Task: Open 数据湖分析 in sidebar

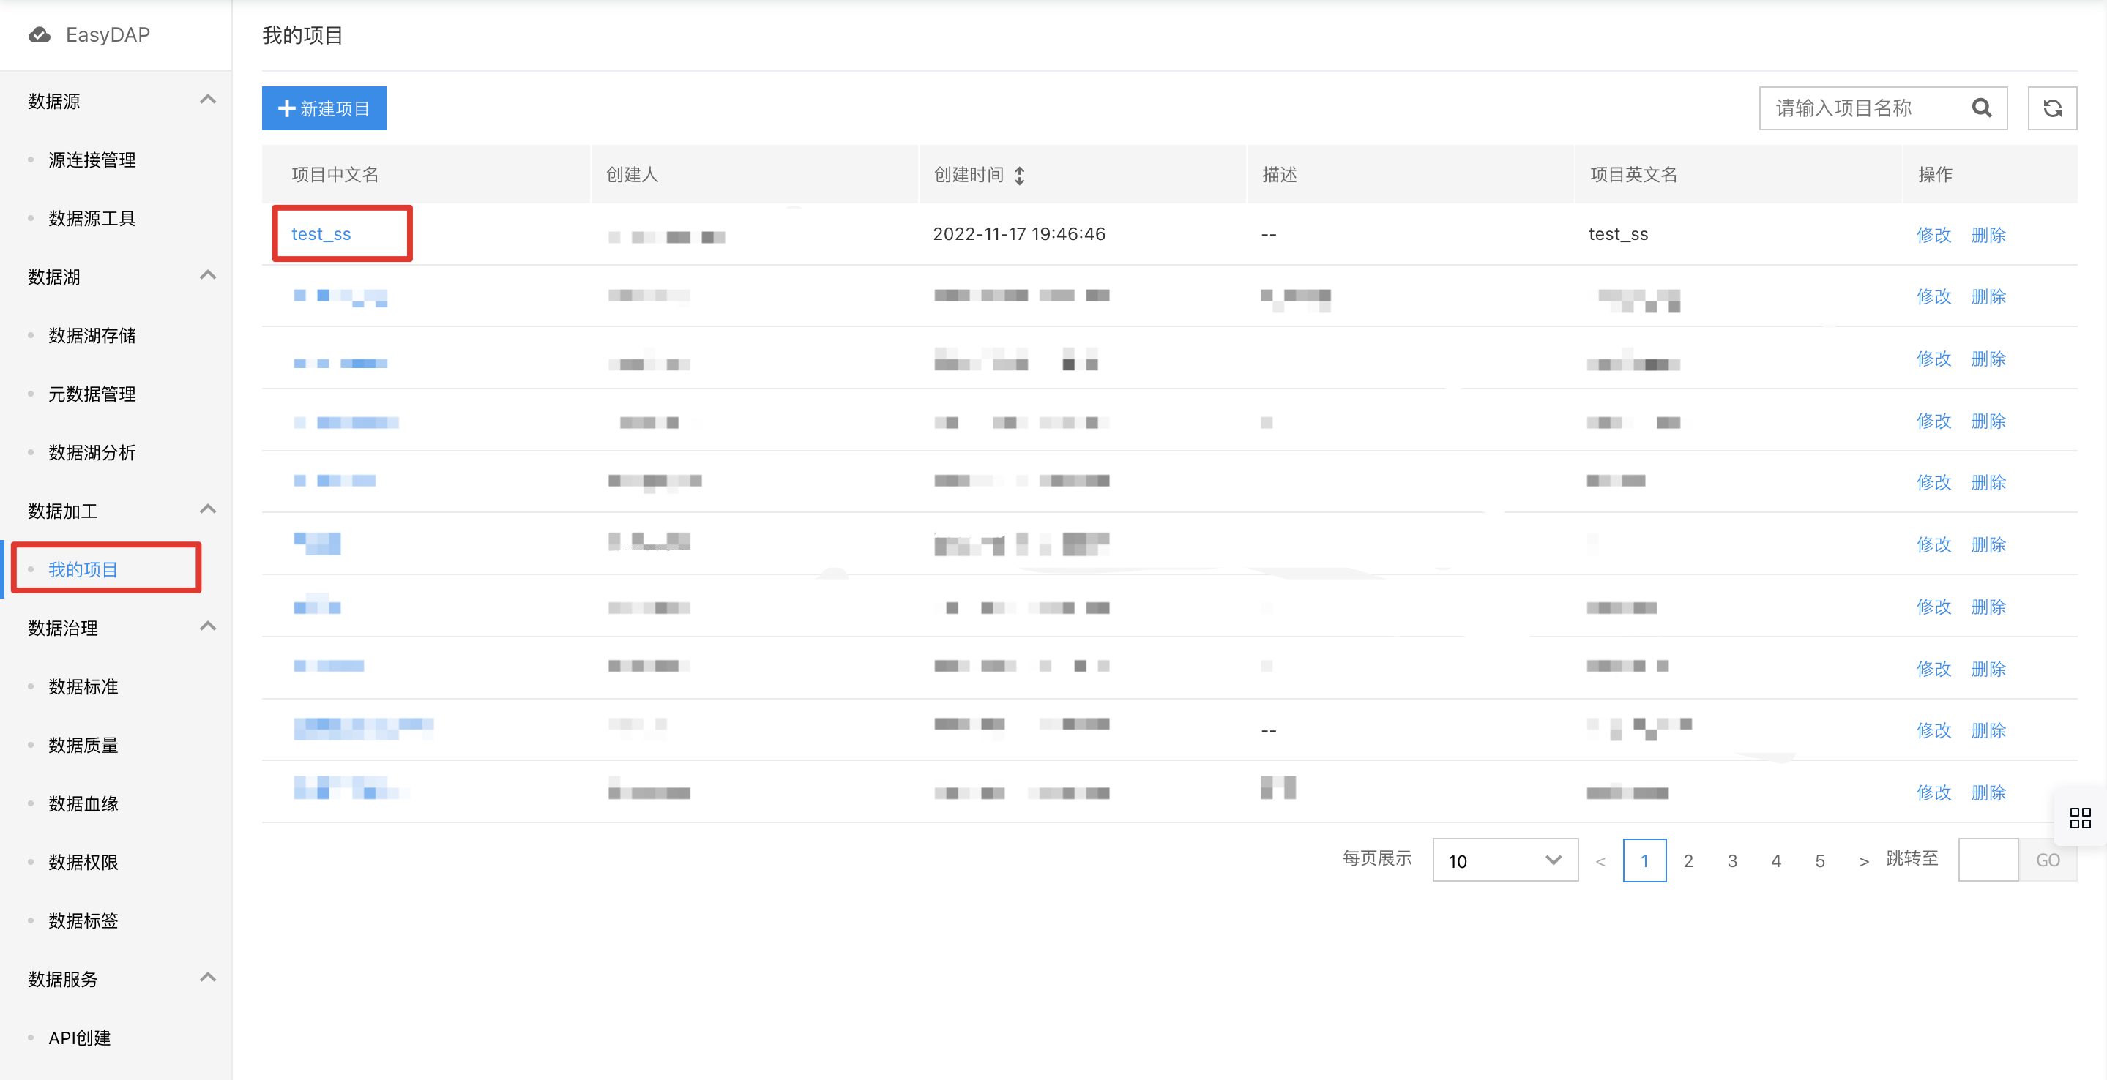Action: tap(92, 453)
